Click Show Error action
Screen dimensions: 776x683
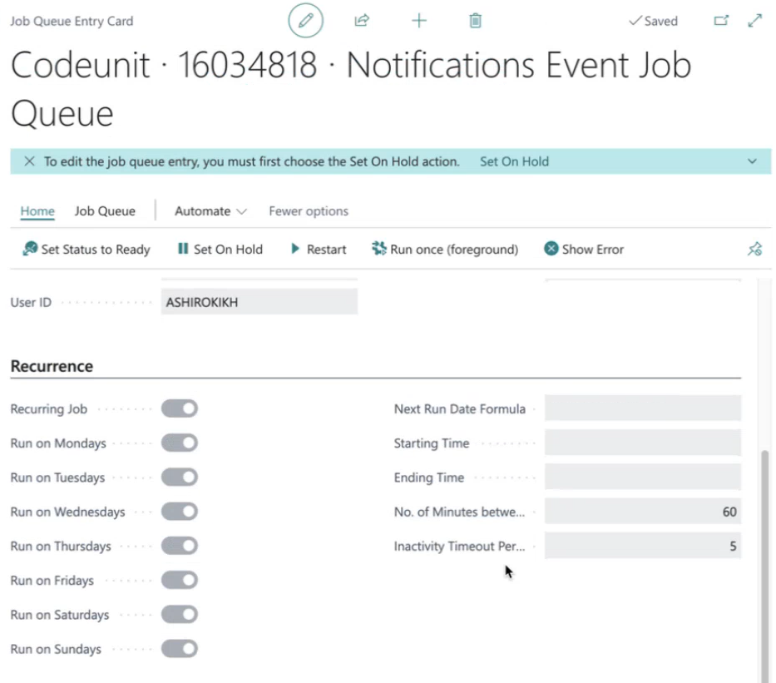pos(584,249)
